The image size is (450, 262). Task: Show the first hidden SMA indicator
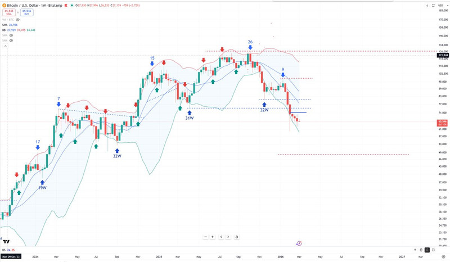pos(11,35)
